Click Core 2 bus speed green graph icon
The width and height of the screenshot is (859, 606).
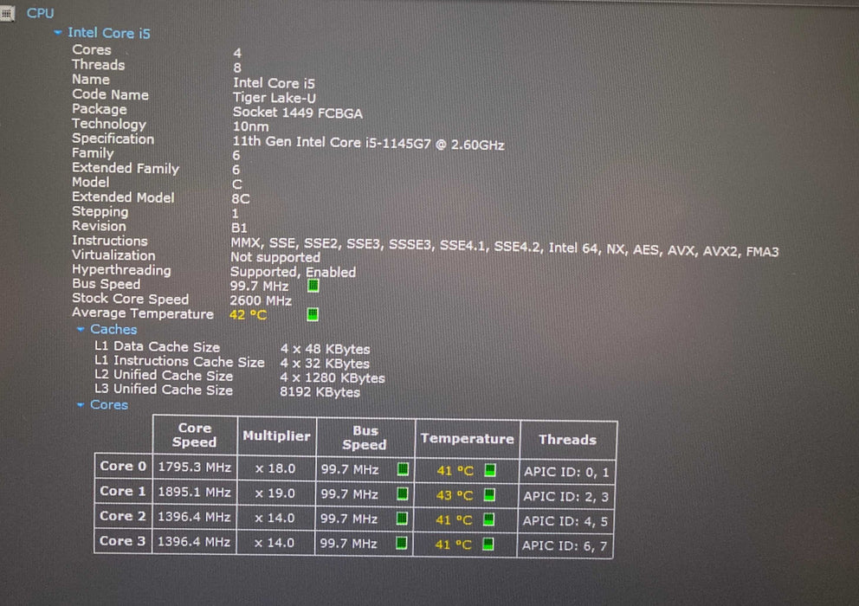tap(402, 519)
